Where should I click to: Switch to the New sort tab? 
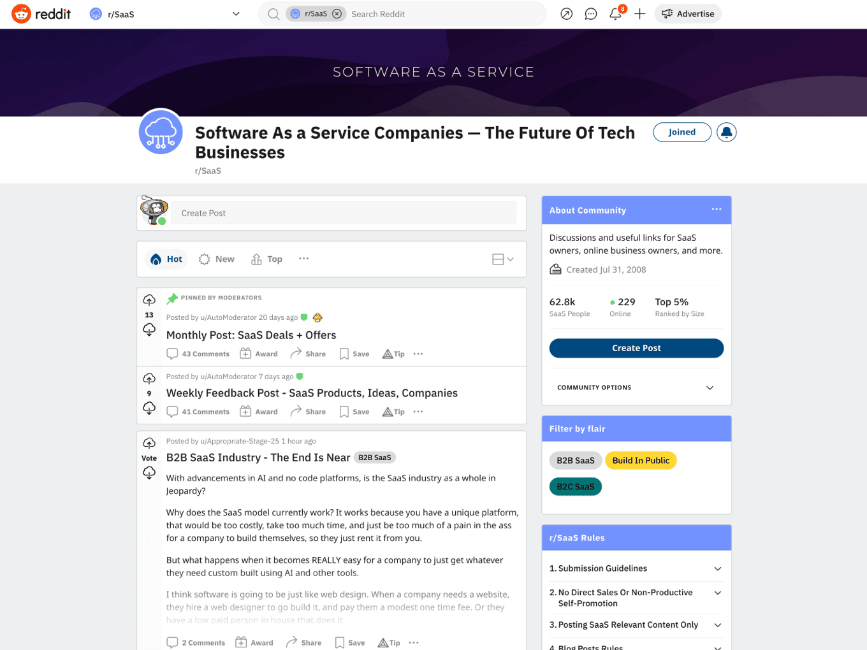click(217, 259)
